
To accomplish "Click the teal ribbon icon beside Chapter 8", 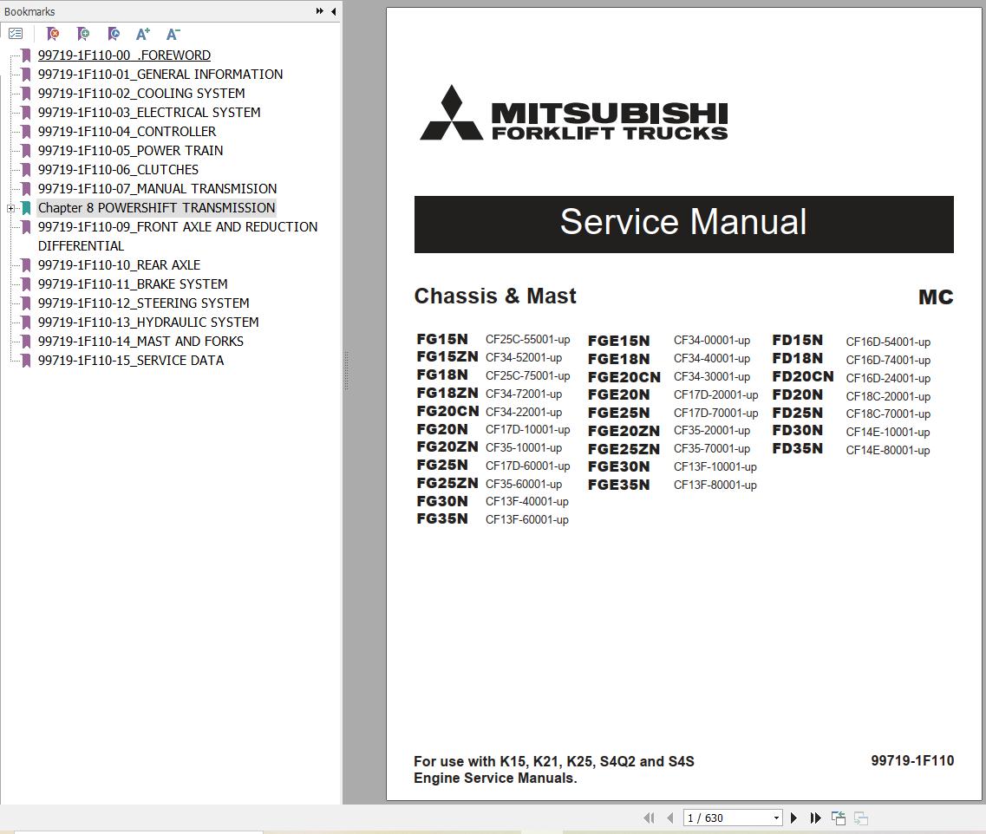I will coord(26,208).
